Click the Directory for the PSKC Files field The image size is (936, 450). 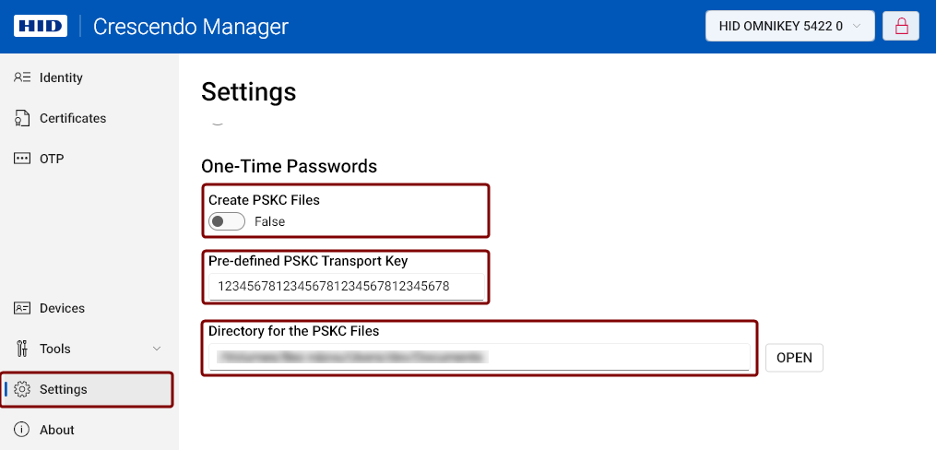480,357
